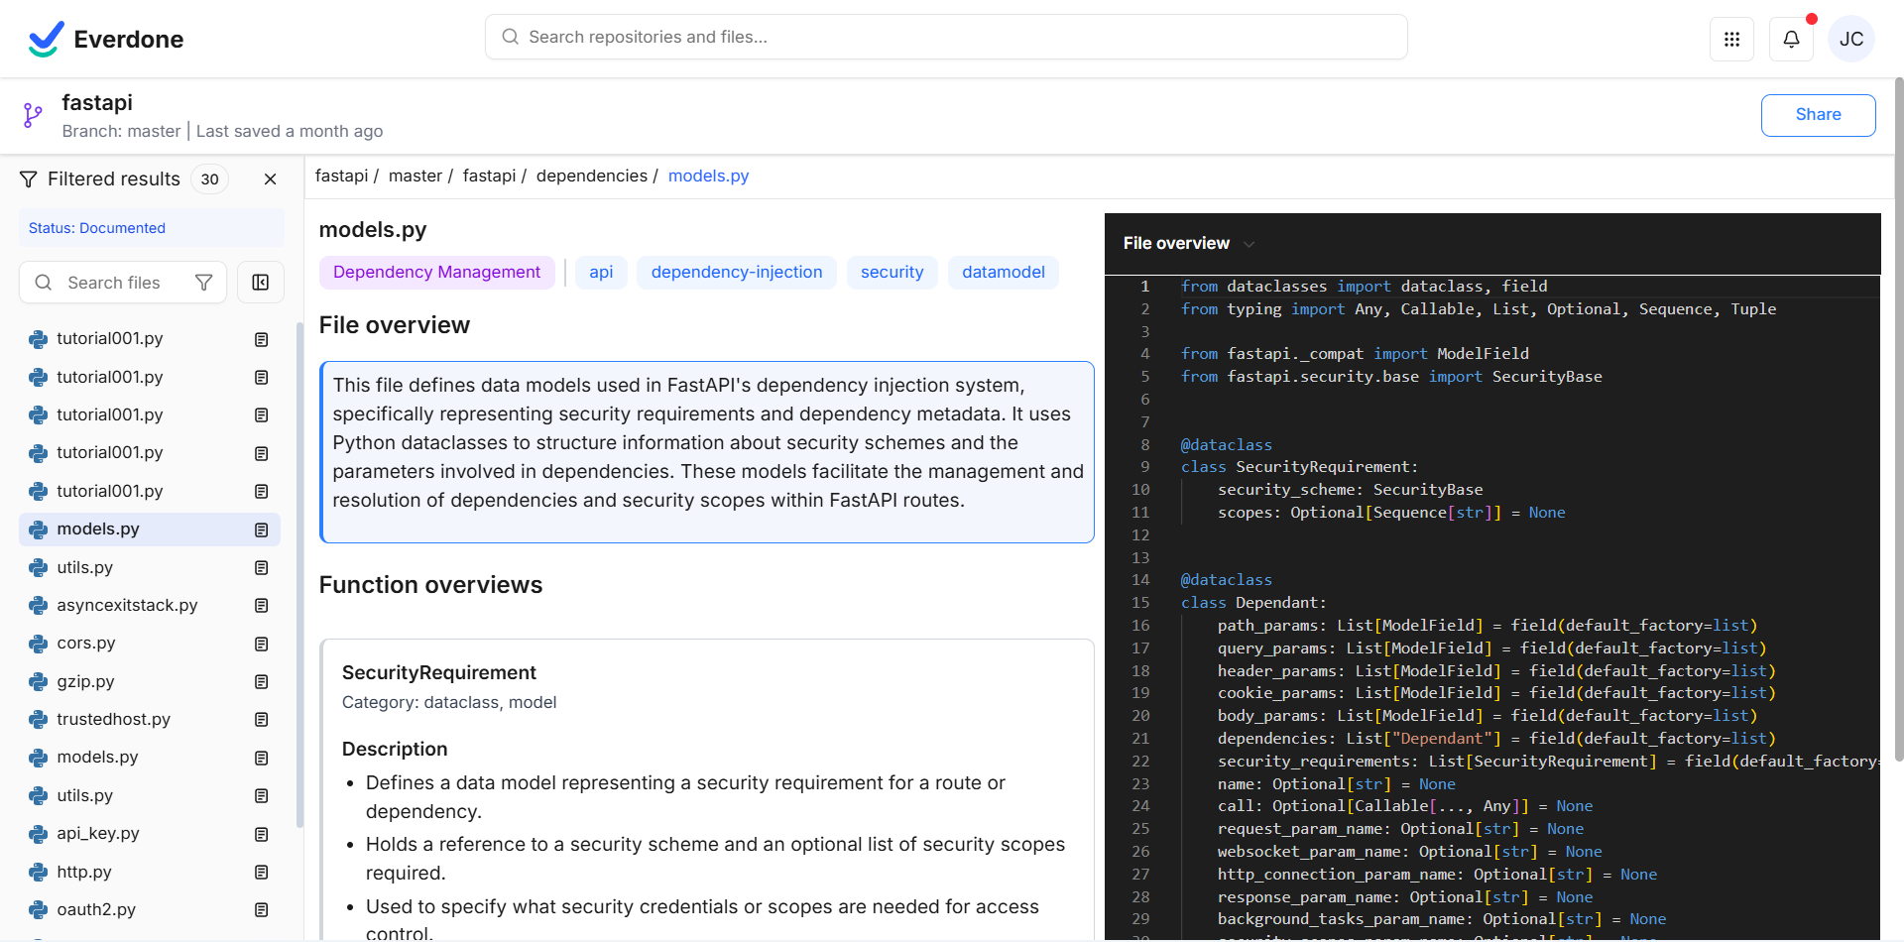
Task: Click the notifications bell icon
Action: (1791, 40)
